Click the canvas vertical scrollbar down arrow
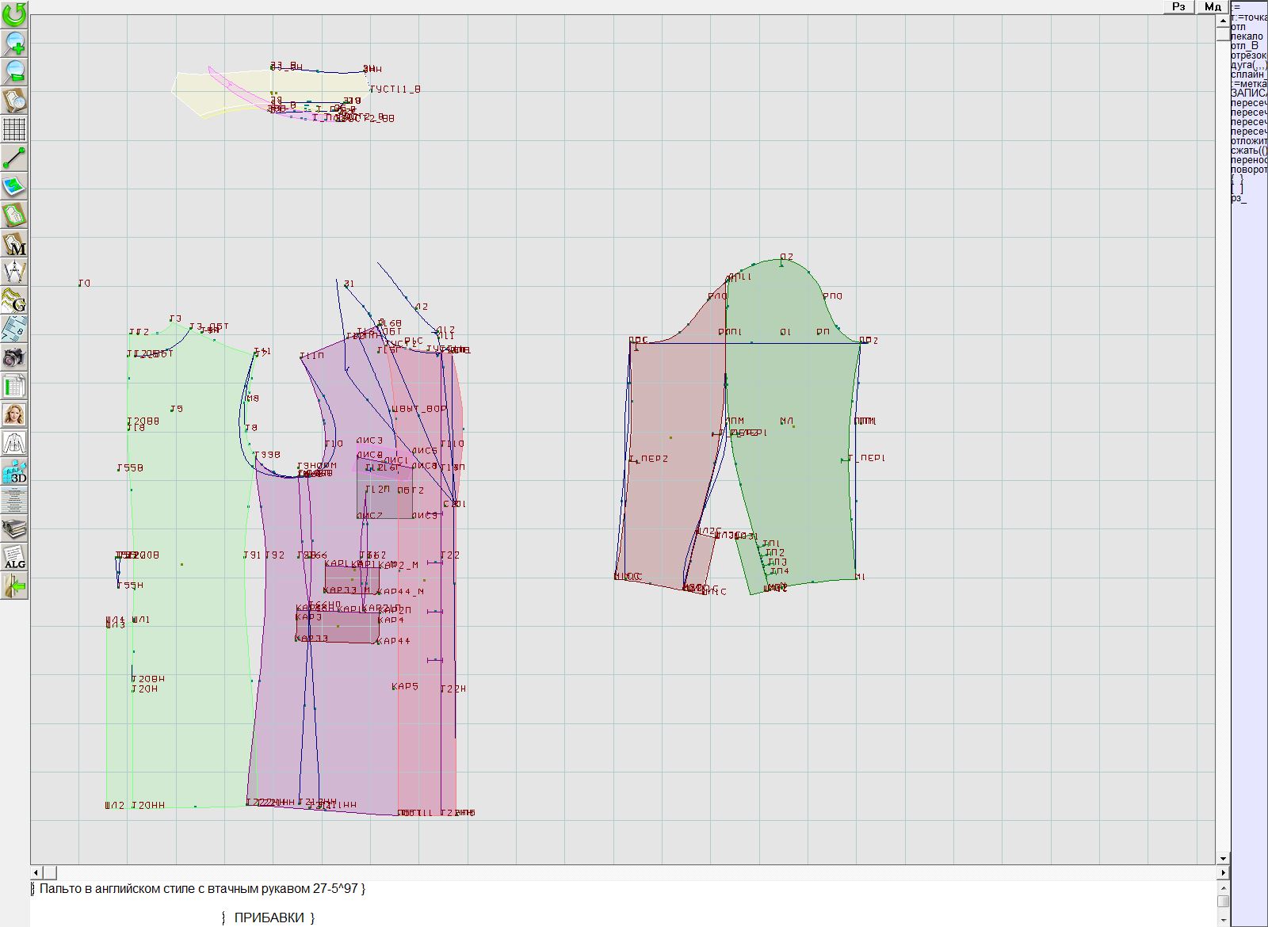 (1223, 858)
